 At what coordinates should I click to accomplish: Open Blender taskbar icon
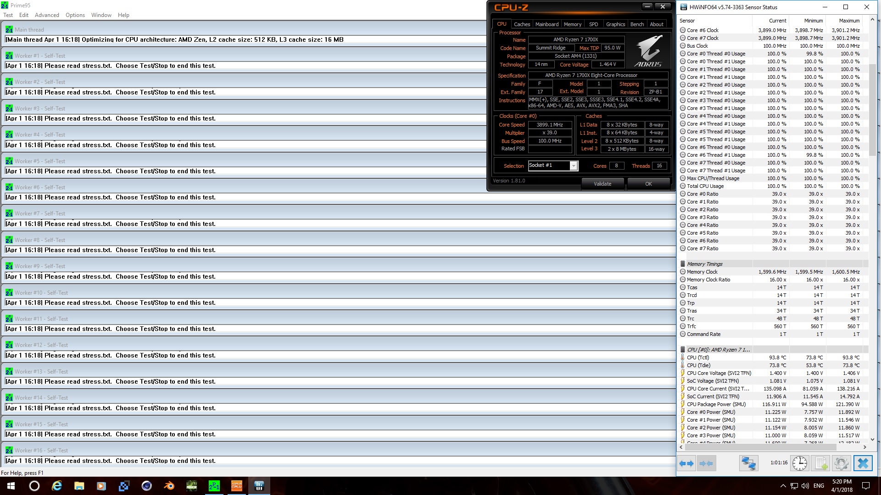tap(169, 486)
